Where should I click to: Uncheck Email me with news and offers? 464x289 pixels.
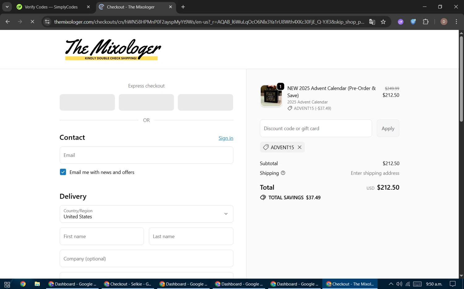(63, 172)
